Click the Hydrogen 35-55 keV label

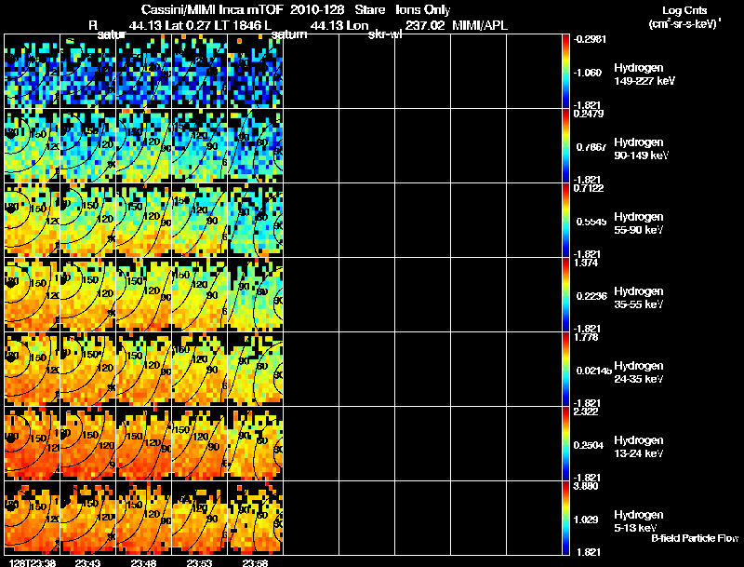pyautogui.click(x=639, y=298)
